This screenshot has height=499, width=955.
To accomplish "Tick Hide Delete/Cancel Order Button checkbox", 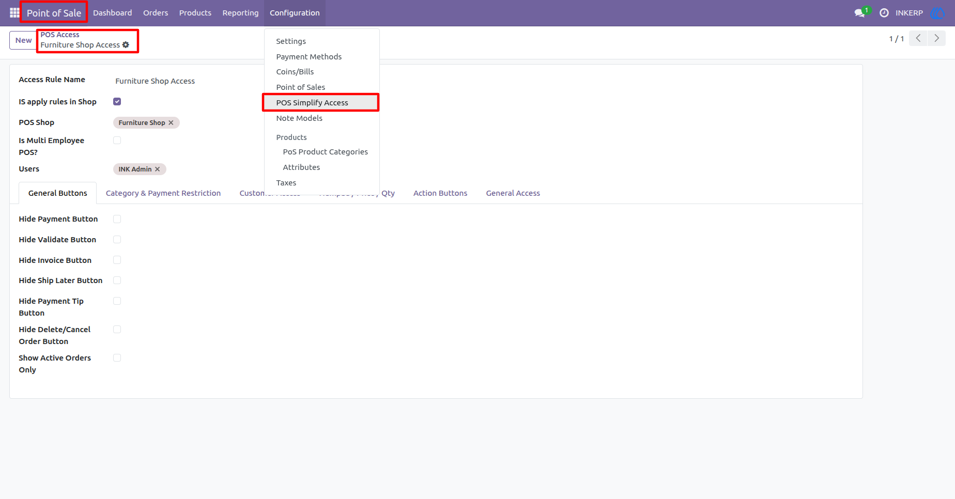I will [x=117, y=330].
